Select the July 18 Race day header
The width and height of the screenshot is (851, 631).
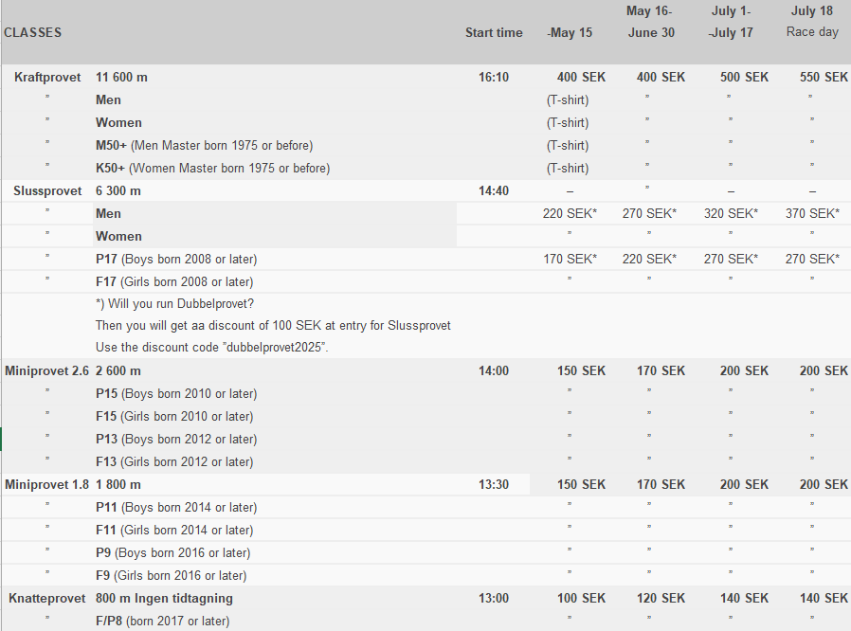(812, 22)
